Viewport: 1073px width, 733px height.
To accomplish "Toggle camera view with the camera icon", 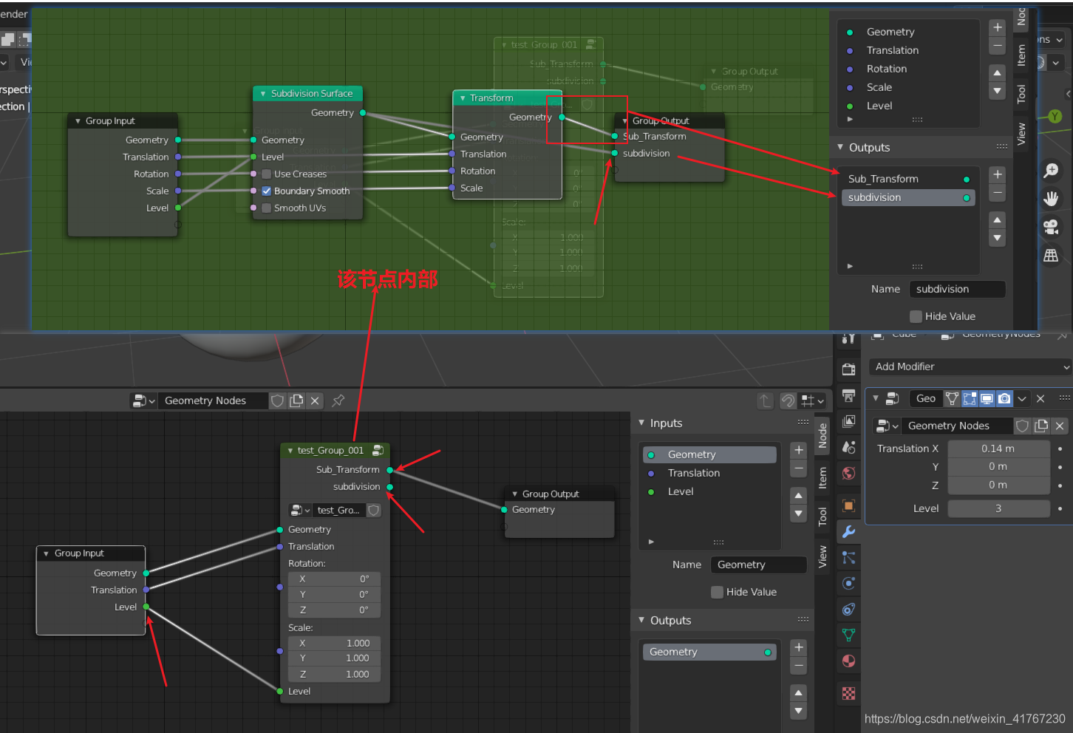I will pyautogui.click(x=1051, y=227).
